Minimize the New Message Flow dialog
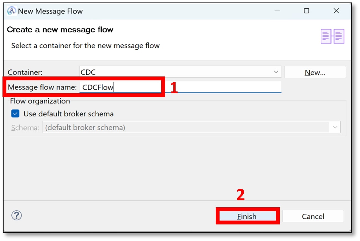Screen dimensions: 360x241 coord(277,11)
